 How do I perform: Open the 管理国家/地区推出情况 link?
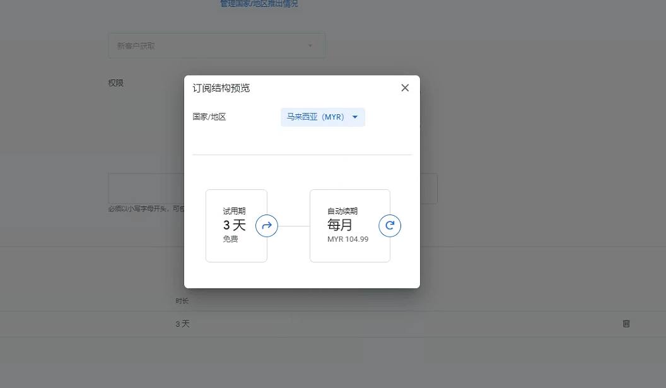tap(259, 4)
